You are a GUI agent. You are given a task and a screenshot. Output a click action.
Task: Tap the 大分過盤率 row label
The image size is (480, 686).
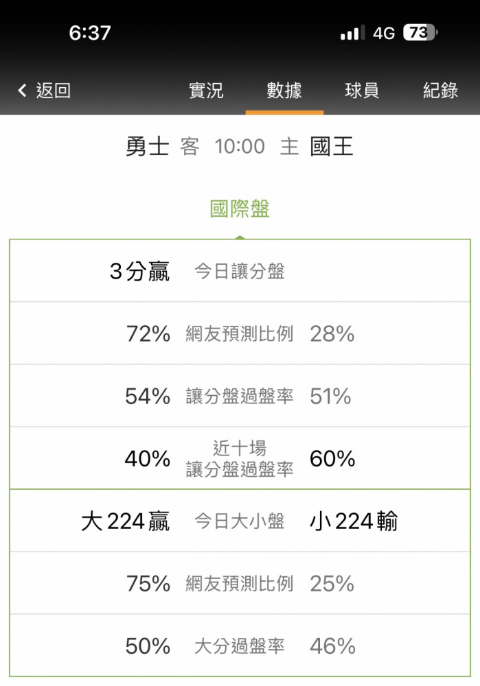(240, 646)
